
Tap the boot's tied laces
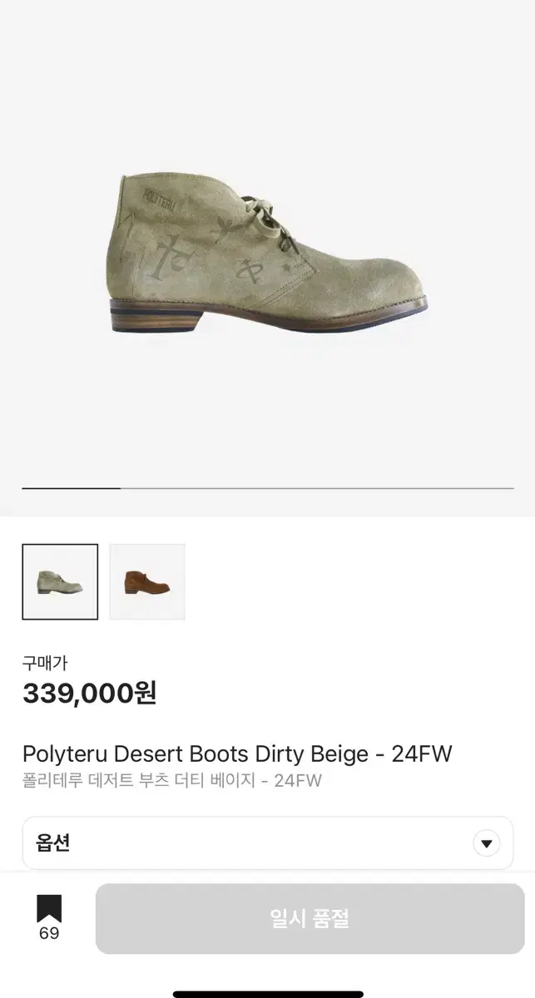point(272,220)
